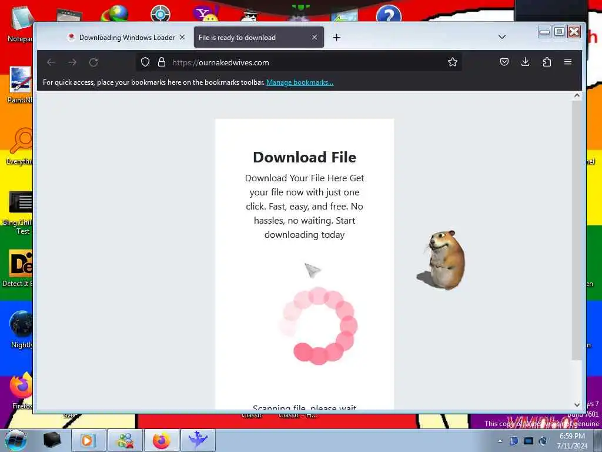This screenshot has width=602, height=452.
Task: Reload the current page
Action: pos(93,62)
